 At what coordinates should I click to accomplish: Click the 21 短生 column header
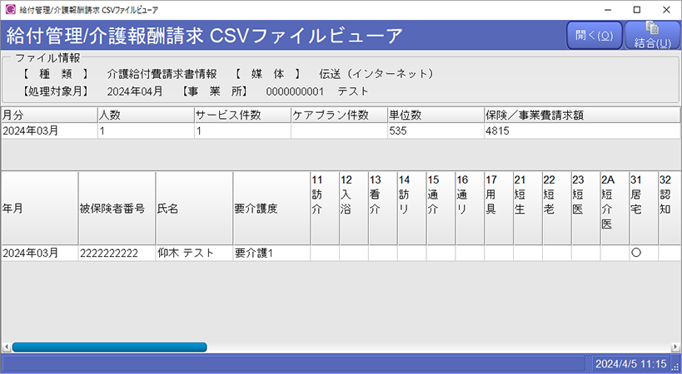pos(528,209)
